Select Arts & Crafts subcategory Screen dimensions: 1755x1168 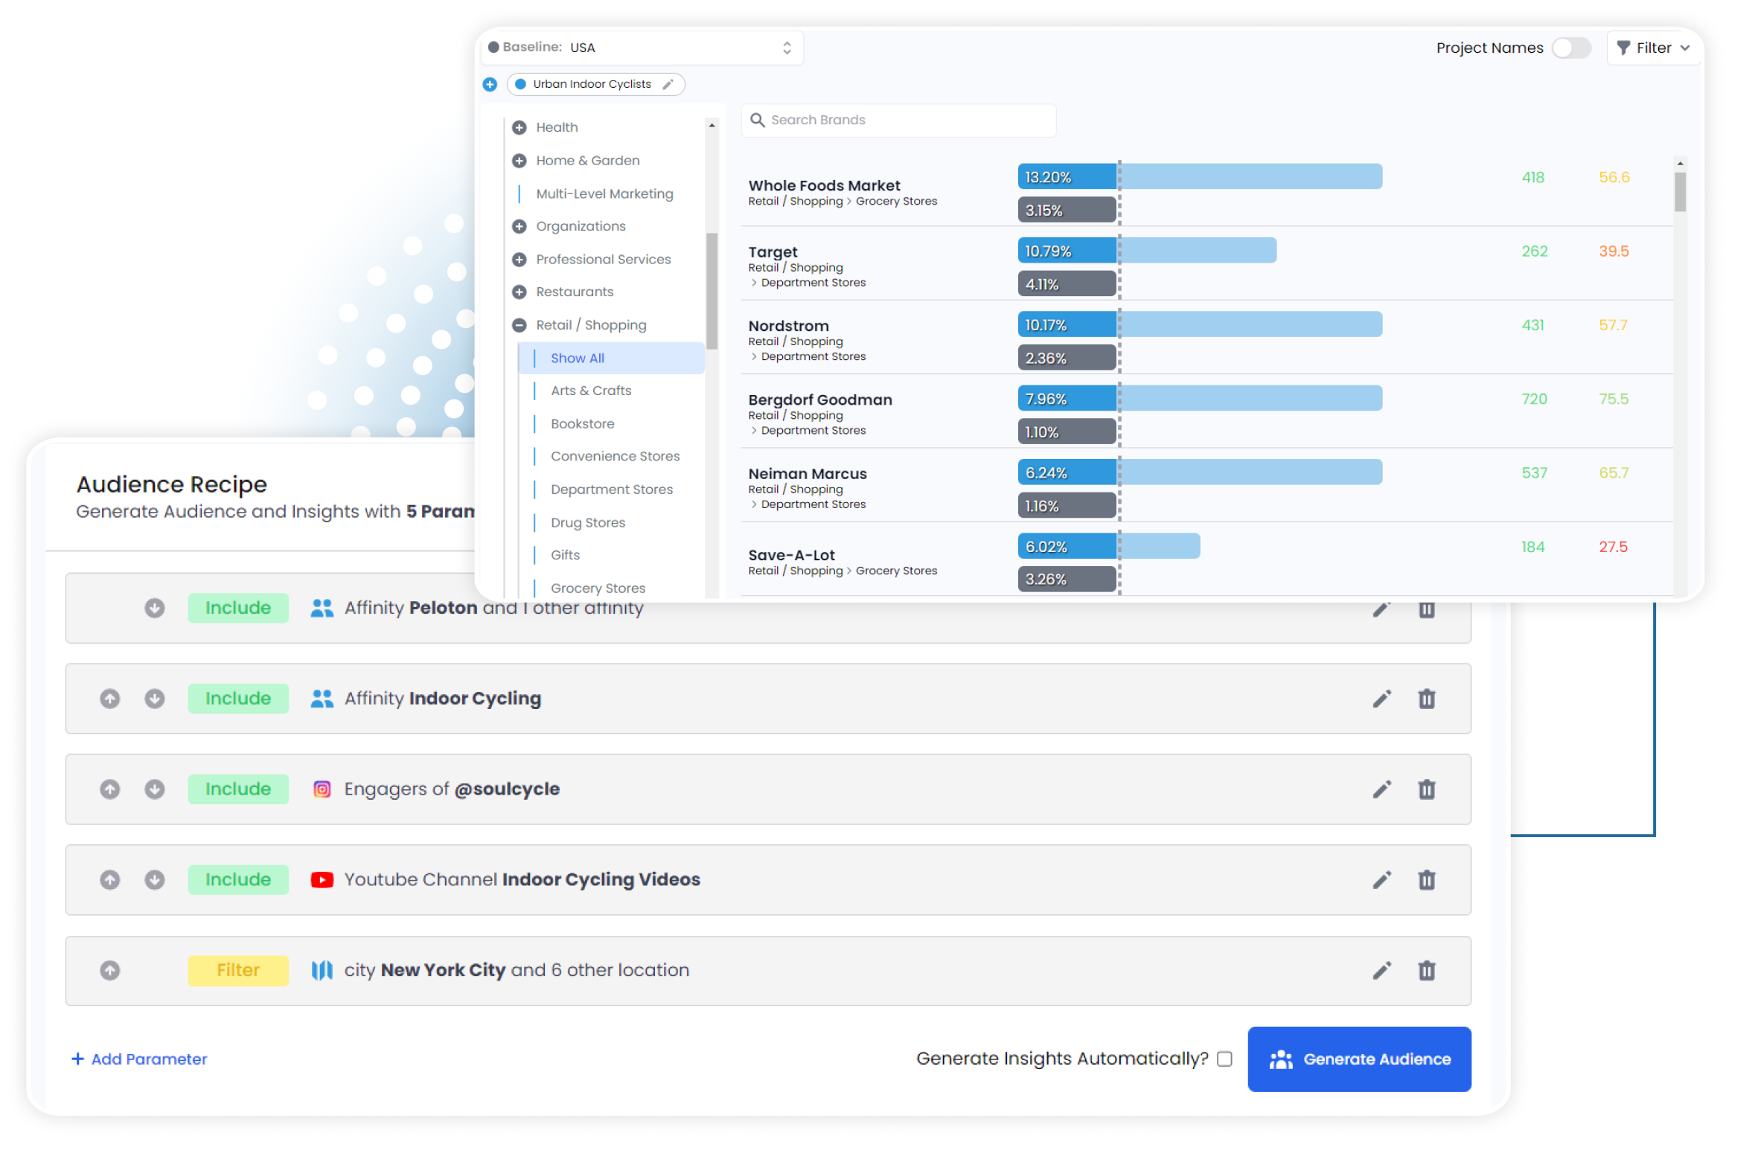tap(590, 391)
